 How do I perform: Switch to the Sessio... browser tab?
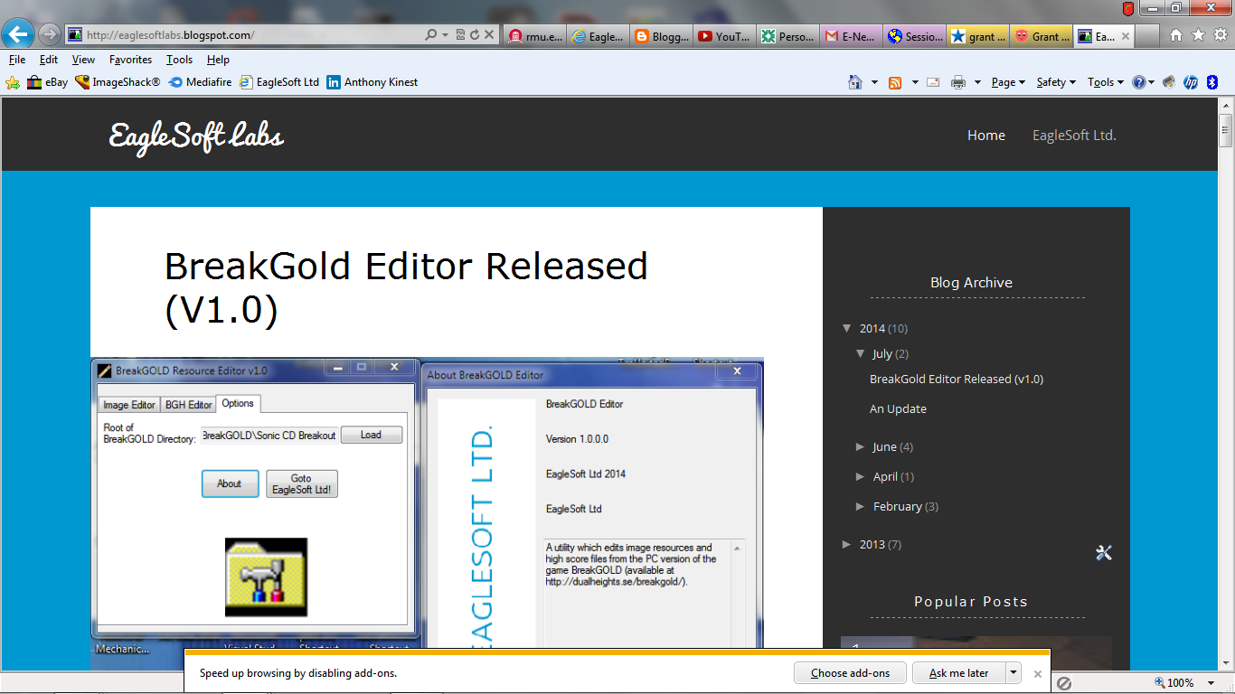click(x=916, y=36)
